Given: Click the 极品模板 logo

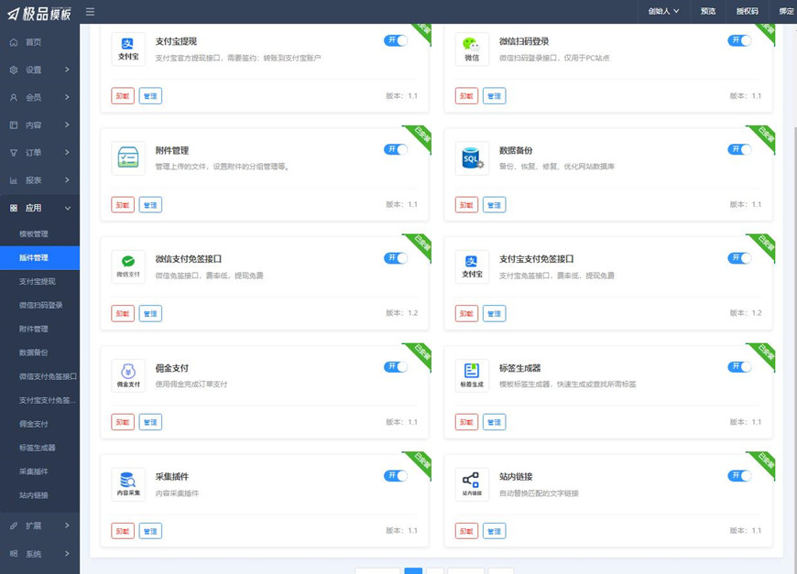Looking at the screenshot, I should point(39,13).
